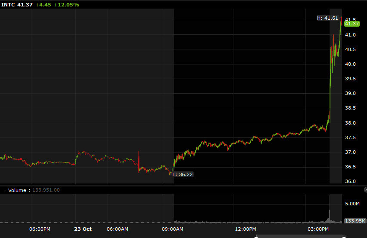Click the 23 Oct date label
Image resolution: width=367 pixels, height=238 pixels.
(83, 229)
